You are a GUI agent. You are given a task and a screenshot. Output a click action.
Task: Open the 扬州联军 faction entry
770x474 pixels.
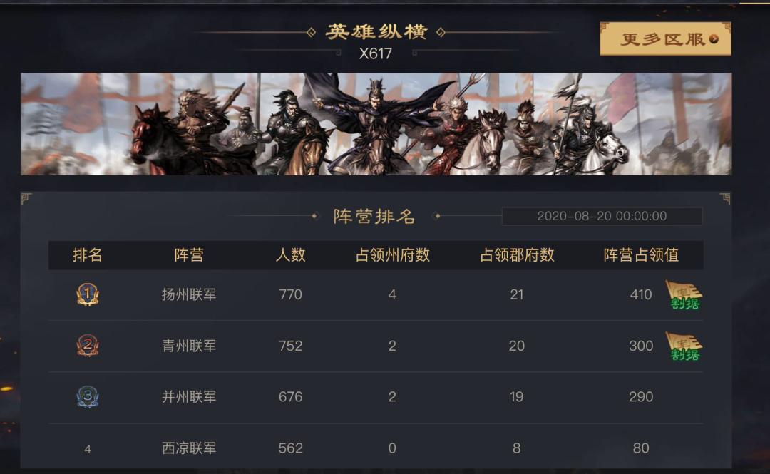189,294
